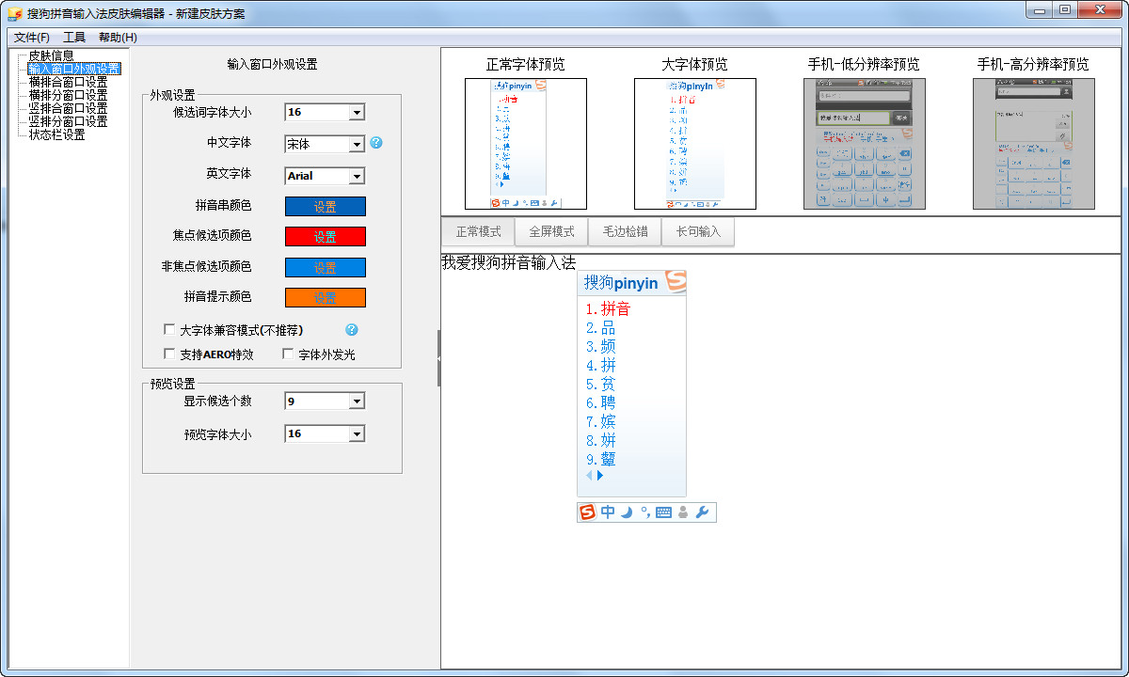Click the crescent moon half-width icon
Image resolution: width=1129 pixels, height=677 pixels.
click(x=626, y=512)
